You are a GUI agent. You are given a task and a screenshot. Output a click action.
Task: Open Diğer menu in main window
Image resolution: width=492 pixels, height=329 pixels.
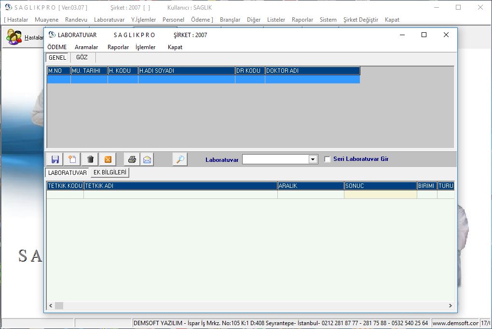(254, 20)
